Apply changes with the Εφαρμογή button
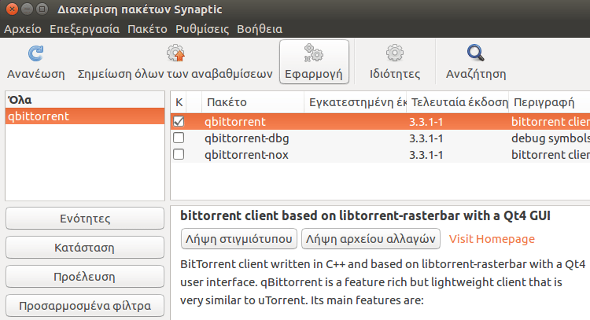590x320 pixels. pyautogui.click(x=314, y=62)
